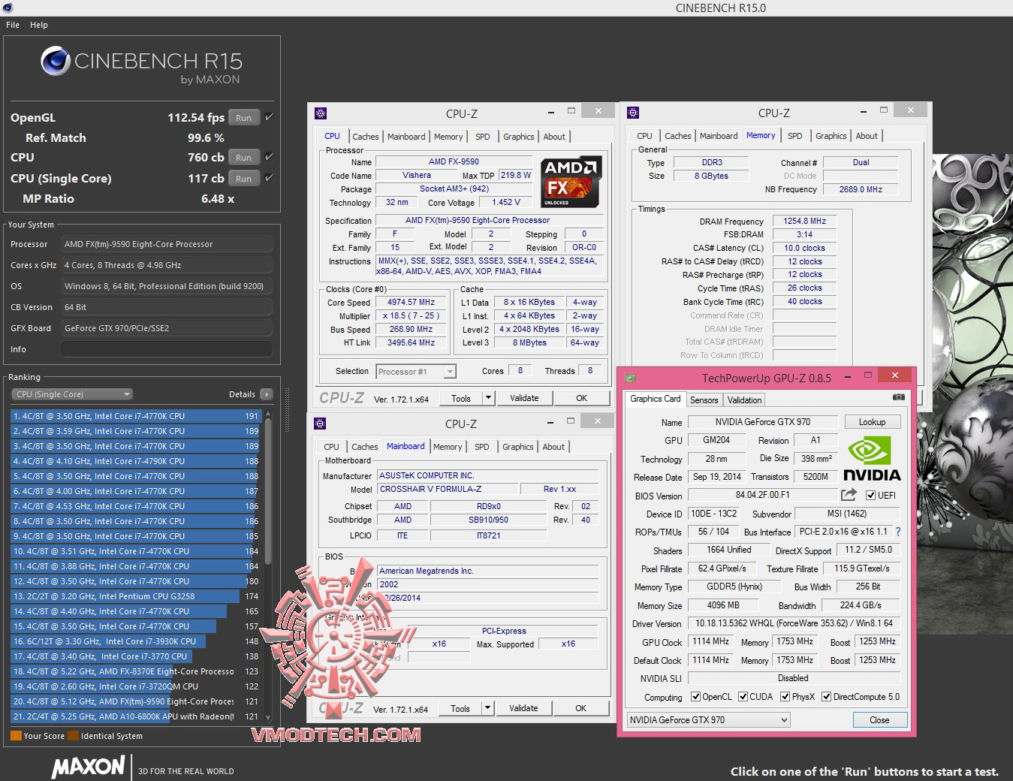Click the orange Your Score legend swatch
The height and width of the screenshot is (781, 1013).
coord(16,736)
